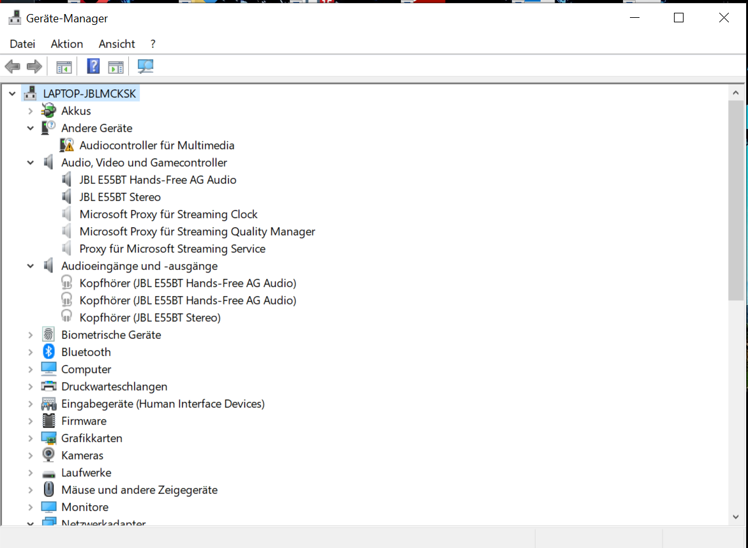
Task: Click the Monitore screen icon
Action: point(49,507)
